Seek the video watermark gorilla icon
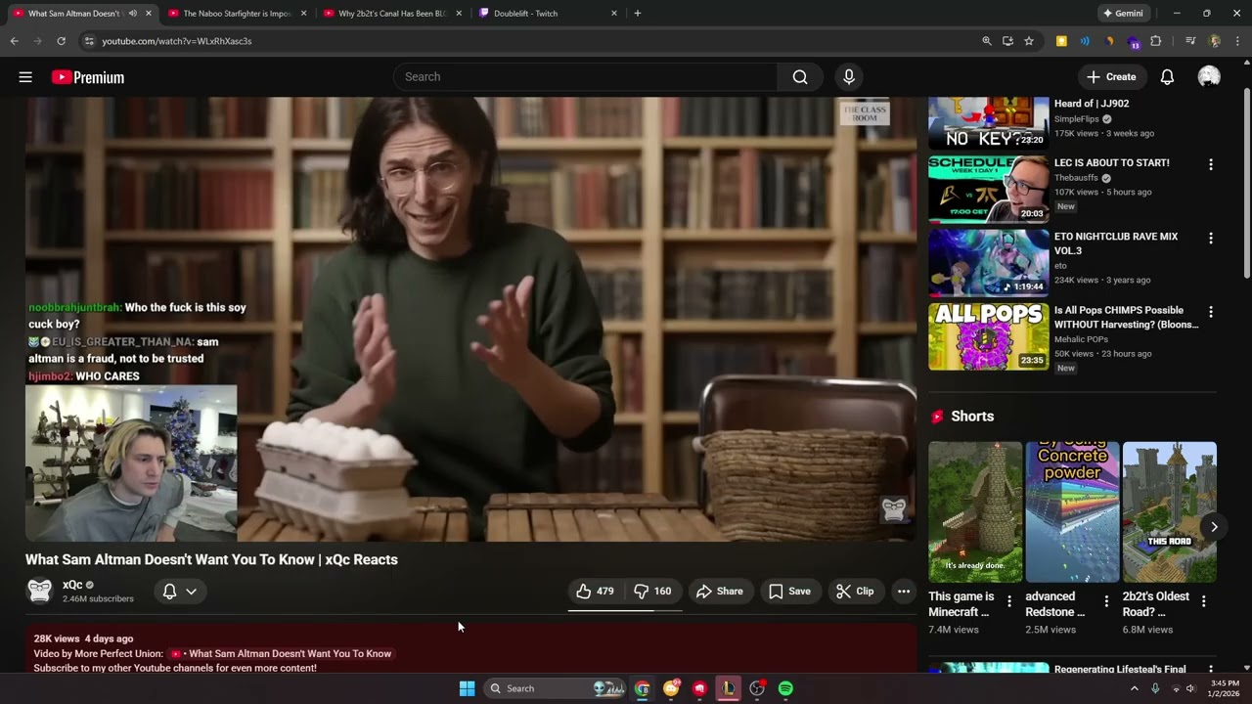Screen dimensions: 1252x704 (x=894, y=508)
